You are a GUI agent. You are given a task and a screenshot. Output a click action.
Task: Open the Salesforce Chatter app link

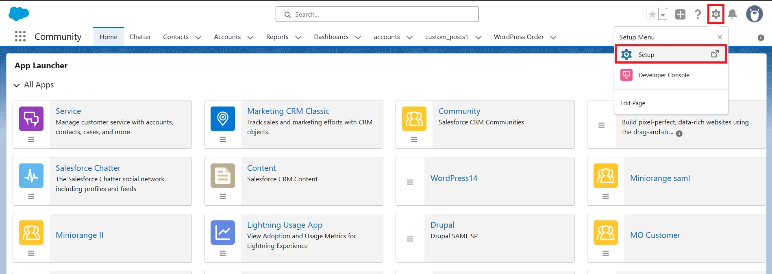[x=88, y=168]
